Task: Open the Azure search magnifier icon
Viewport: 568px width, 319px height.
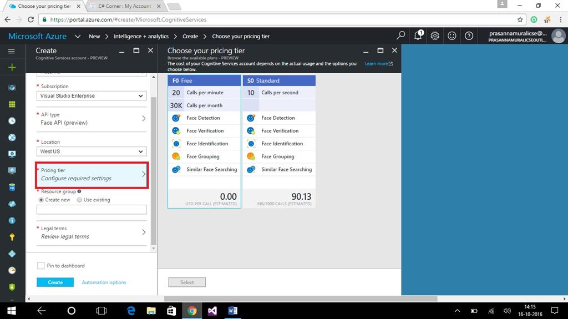Action: point(400,36)
